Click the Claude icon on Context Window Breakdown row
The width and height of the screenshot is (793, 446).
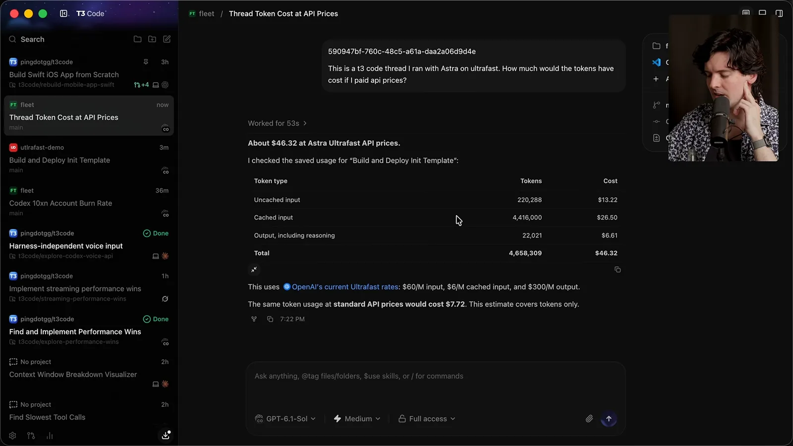pyautogui.click(x=166, y=384)
